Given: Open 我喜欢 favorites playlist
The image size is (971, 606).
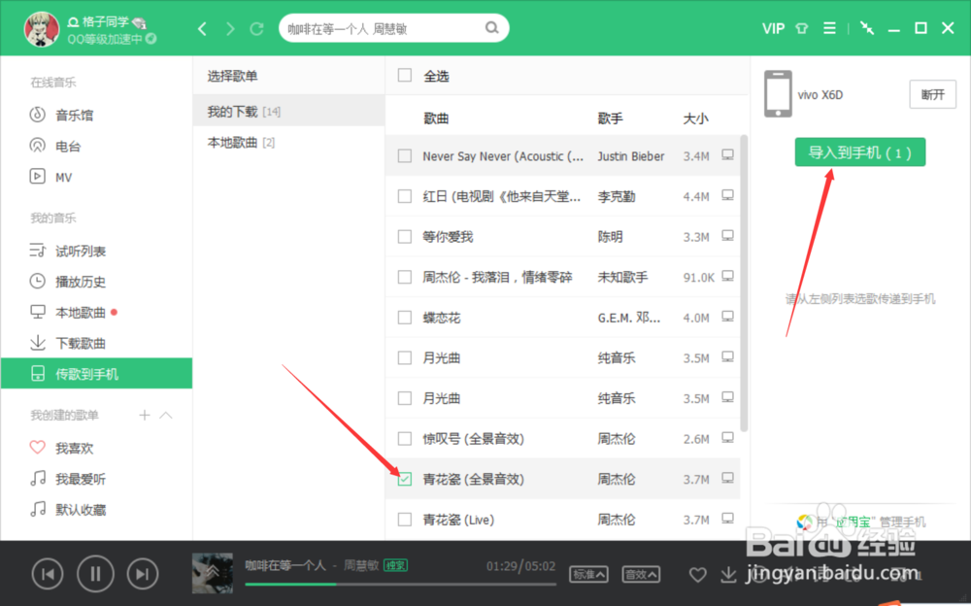Looking at the screenshot, I should 62,448.
